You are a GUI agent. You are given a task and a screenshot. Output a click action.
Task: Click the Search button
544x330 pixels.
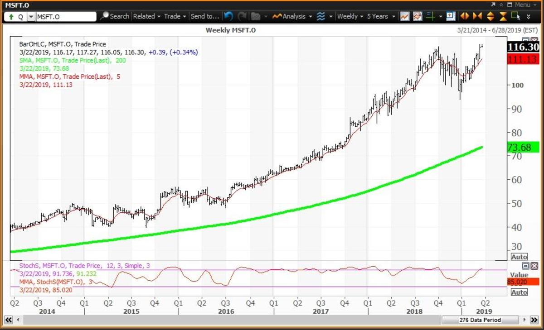click(x=115, y=16)
